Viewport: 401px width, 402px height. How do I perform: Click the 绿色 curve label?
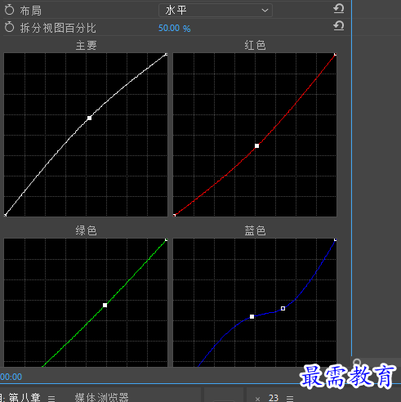(86, 230)
